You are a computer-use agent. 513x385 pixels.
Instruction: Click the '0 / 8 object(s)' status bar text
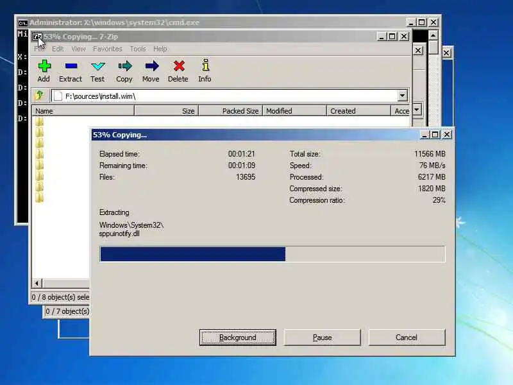(60, 297)
